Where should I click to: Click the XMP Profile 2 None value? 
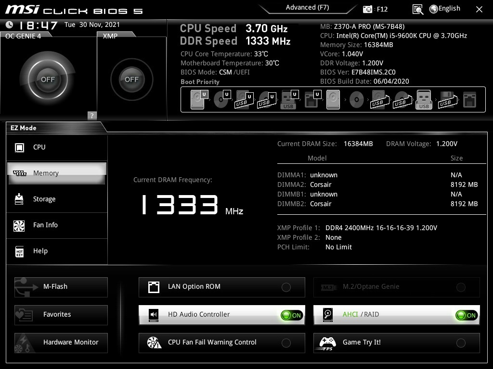coord(333,237)
